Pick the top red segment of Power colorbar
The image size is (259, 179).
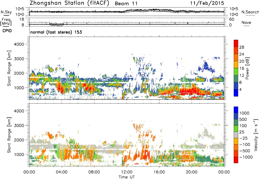click(236, 43)
